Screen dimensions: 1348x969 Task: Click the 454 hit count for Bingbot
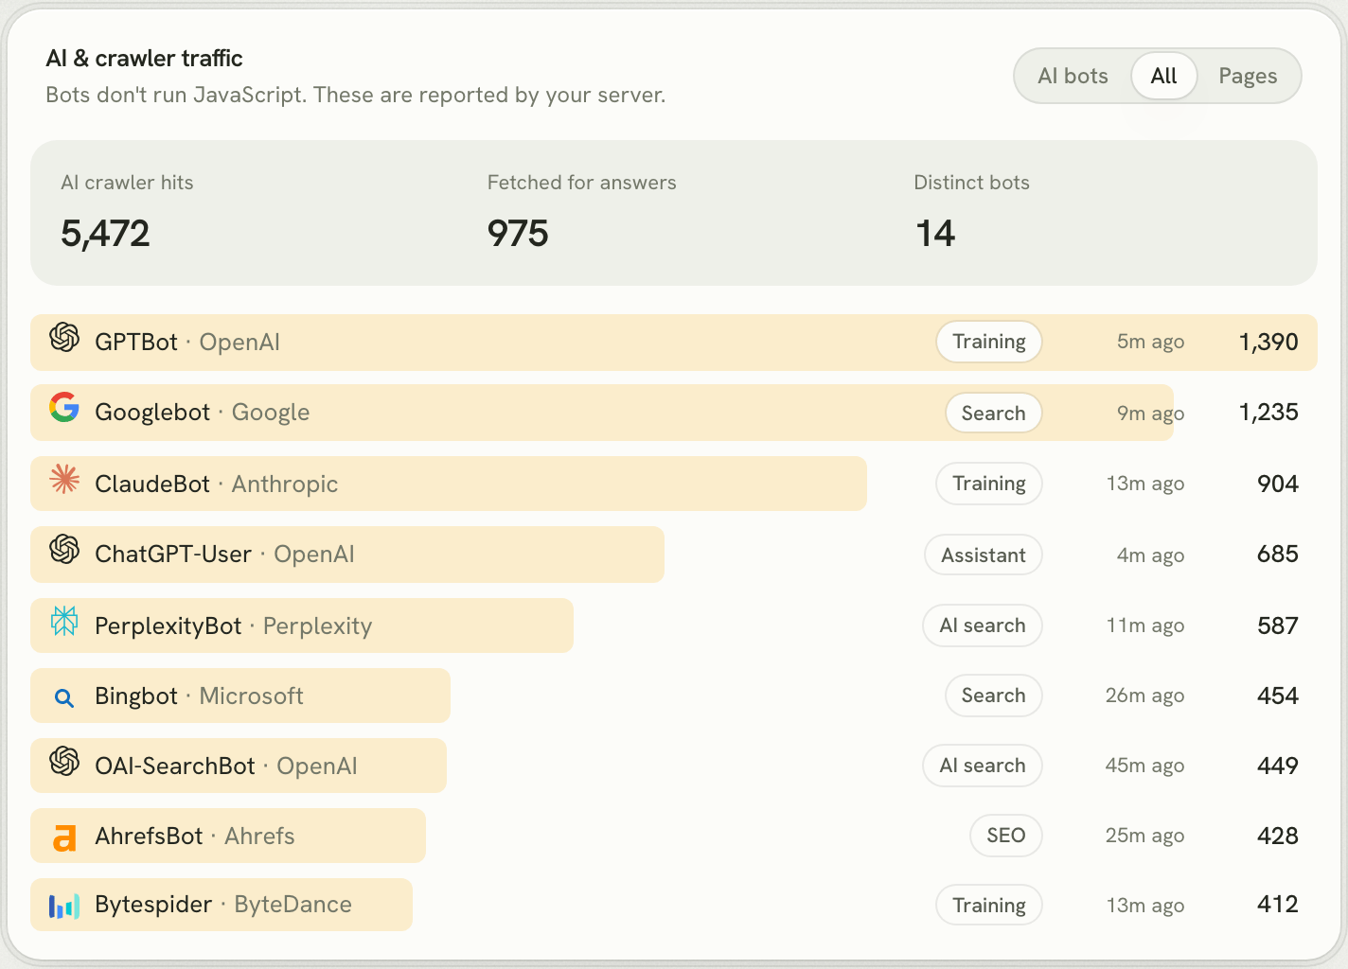[x=1278, y=696]
